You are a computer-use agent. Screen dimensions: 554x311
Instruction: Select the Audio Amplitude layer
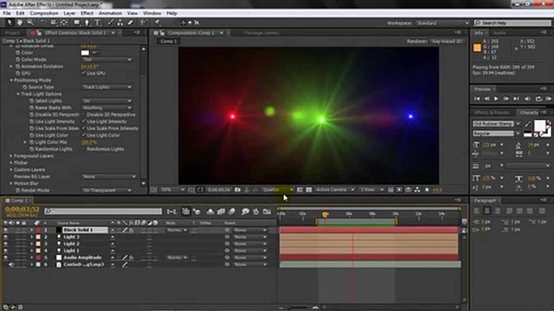pos(82,257)
